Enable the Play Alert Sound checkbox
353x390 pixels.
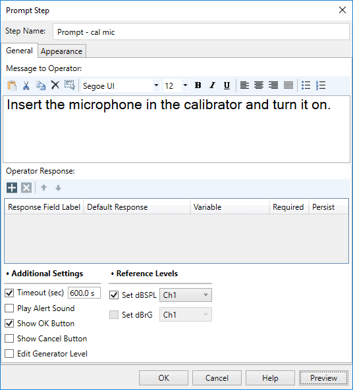pos(9,308)
